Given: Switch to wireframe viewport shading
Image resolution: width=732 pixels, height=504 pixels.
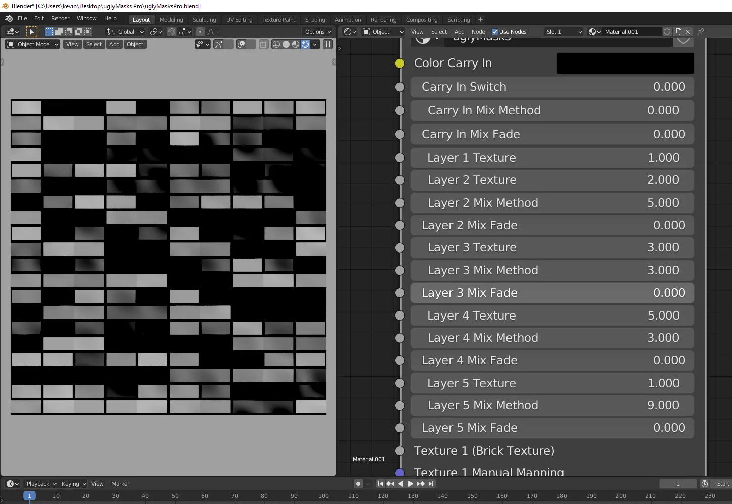Looking at the screenshot, I should point(276,44).
